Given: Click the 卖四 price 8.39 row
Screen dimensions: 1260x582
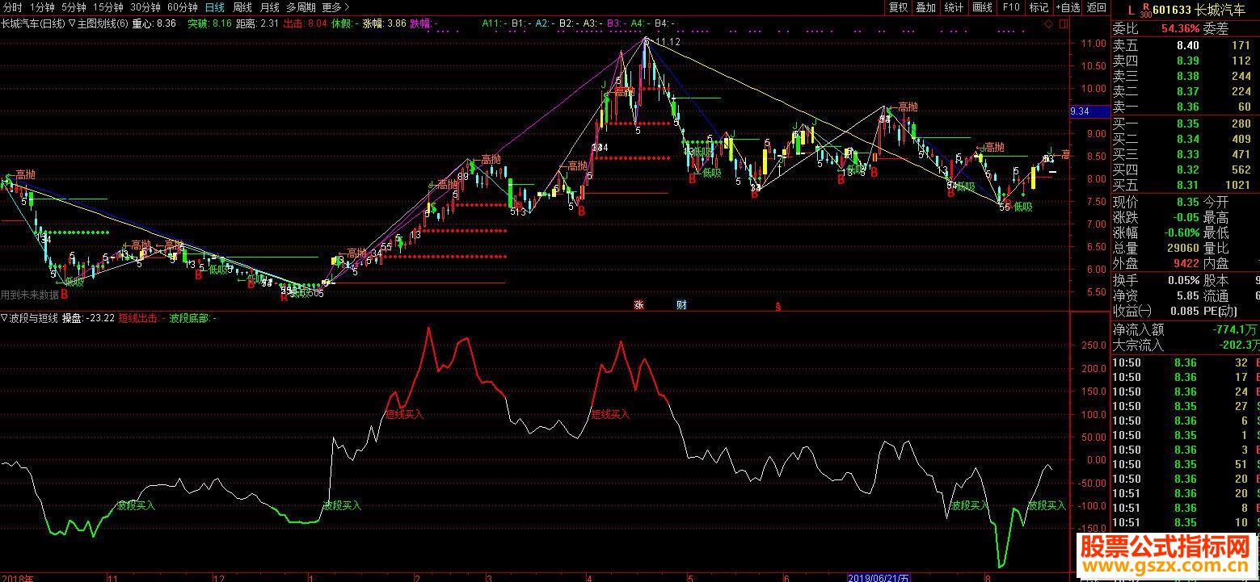Looking at the screenshot, I should pos(1186,61).
